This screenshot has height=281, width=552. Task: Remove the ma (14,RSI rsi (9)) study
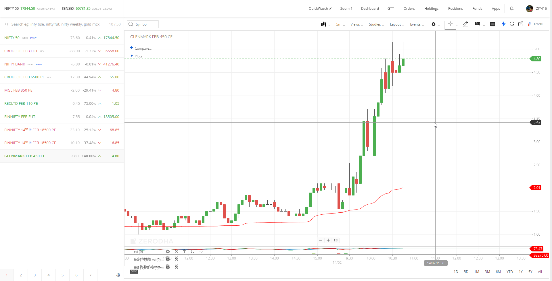pyautogui.click(x=176, y=259)
